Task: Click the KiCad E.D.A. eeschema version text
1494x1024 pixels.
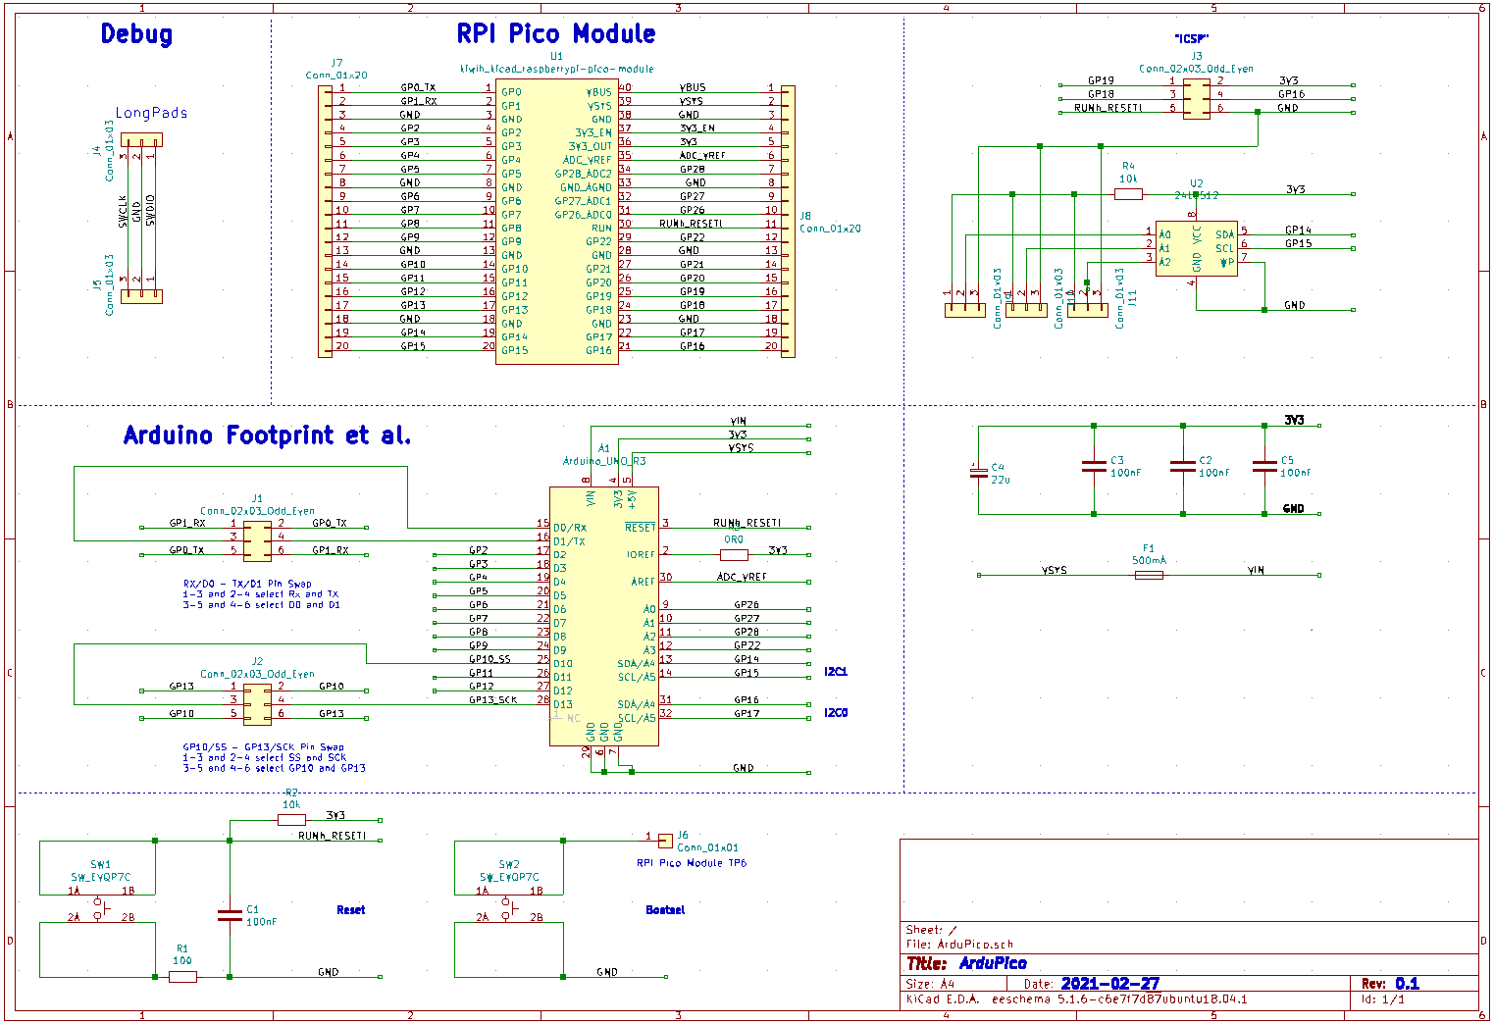Action: tap(1076, 999)
